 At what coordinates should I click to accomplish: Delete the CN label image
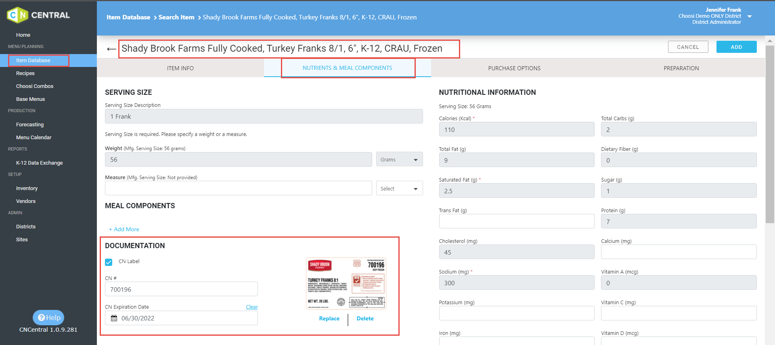coord(365,318)
